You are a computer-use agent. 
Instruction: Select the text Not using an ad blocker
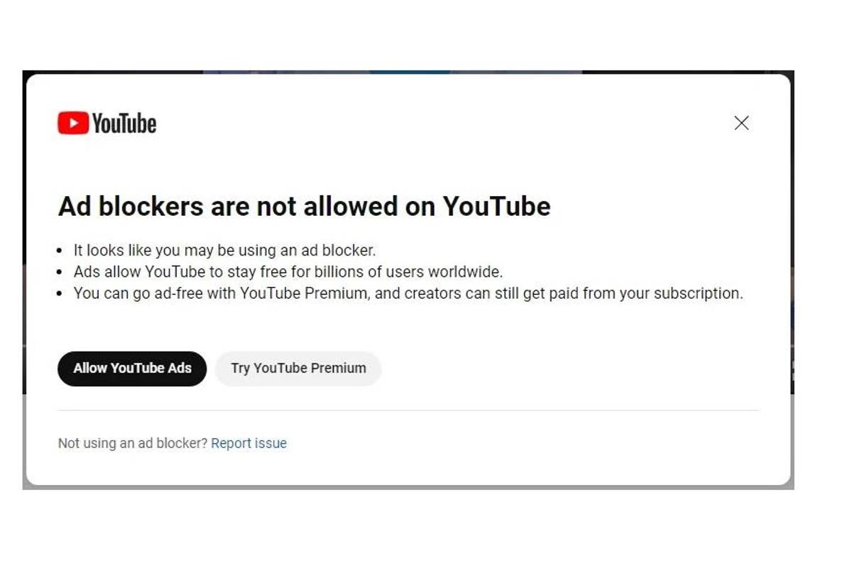point(131,443)
